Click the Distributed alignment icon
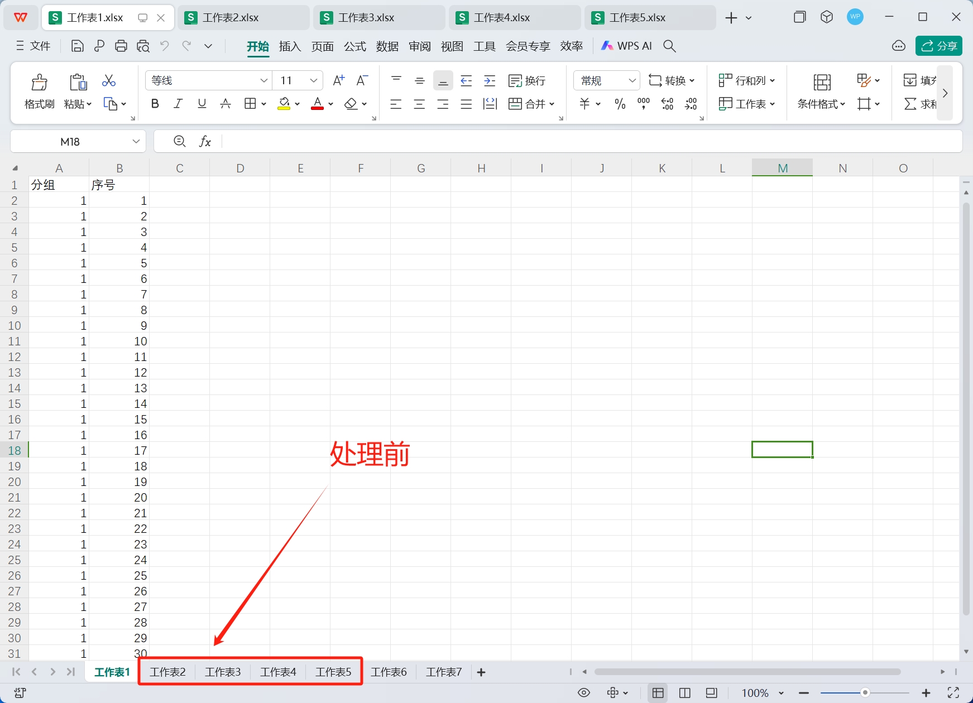Image resolution: width=973 pixels, height=703 pixels. pyautogui.click(x=490, y=104)
